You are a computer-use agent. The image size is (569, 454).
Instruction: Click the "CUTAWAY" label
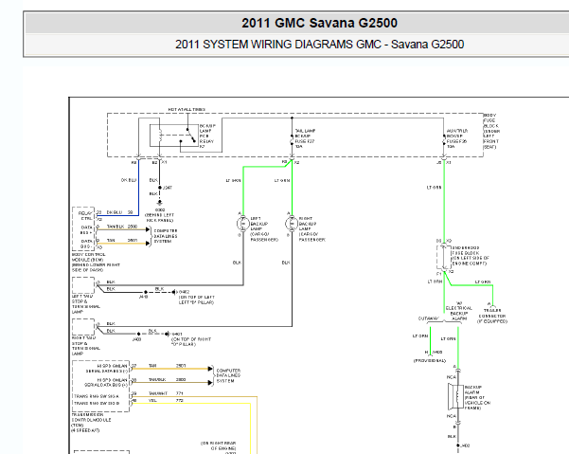click(429, 318)
